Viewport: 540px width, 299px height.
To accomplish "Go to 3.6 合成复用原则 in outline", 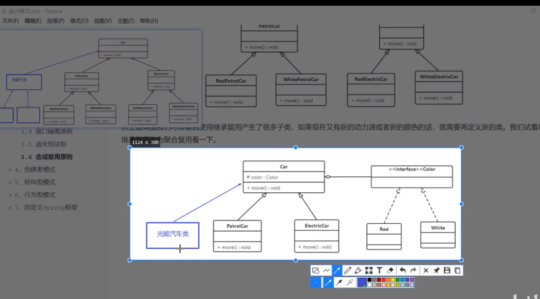I will (46, 157).
